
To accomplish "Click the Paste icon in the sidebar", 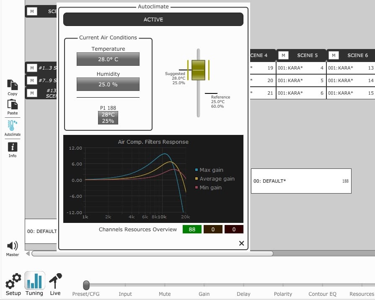I will pos(13,105).
